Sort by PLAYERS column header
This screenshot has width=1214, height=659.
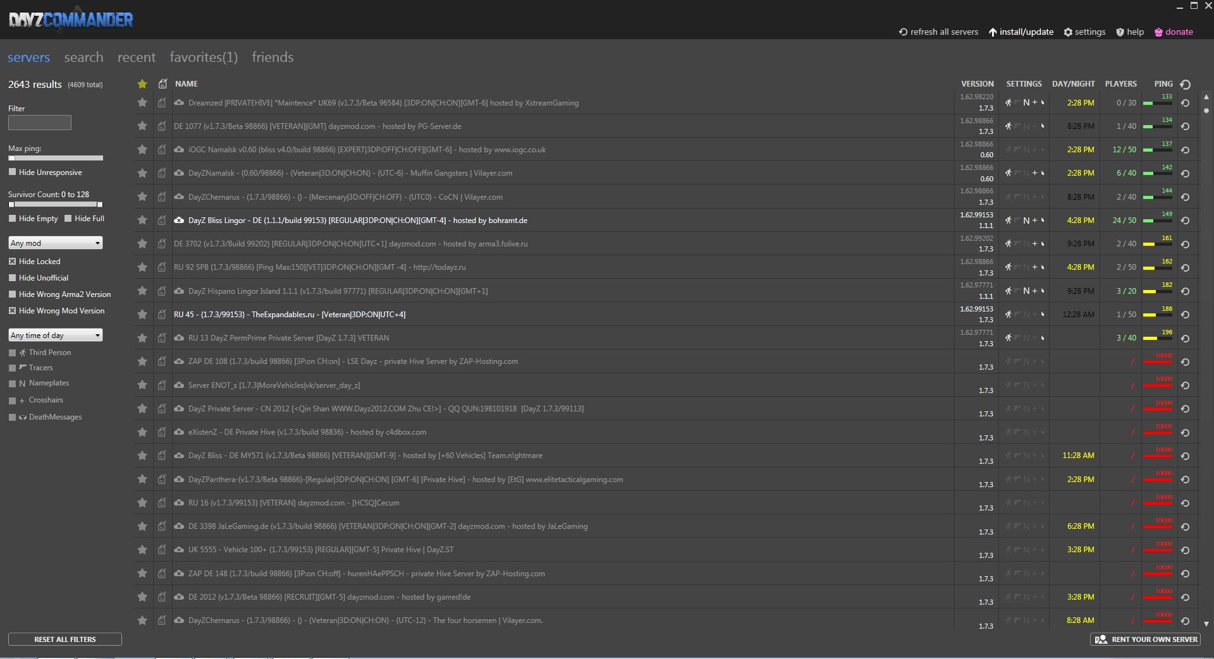click(1121, 83)
